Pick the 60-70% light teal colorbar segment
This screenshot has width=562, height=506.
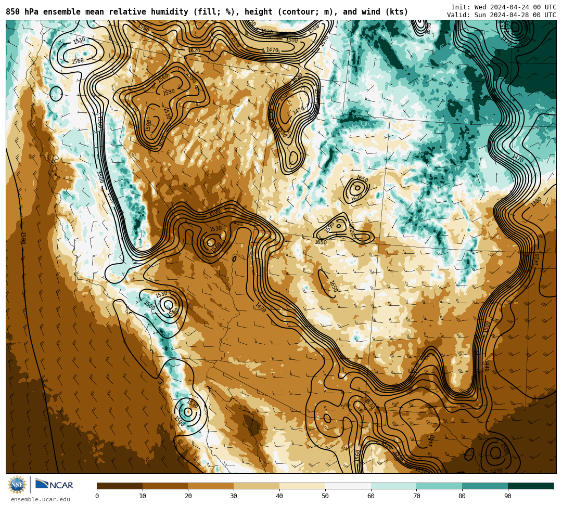[393, 486]
